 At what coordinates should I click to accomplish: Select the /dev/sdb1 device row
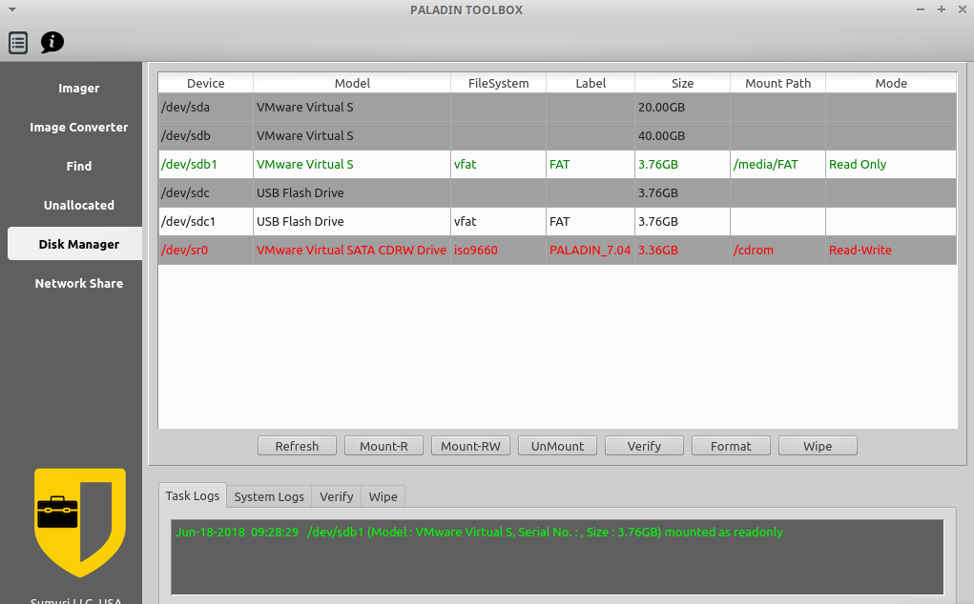[557, 164]
